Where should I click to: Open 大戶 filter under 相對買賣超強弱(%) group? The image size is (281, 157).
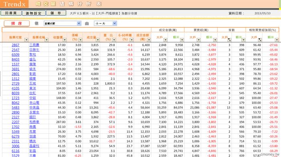pos(260,40)
